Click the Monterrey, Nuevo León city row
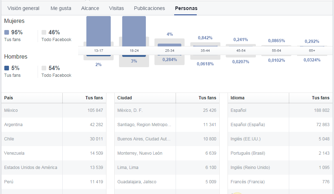The image size is (334, 194). 167,153
